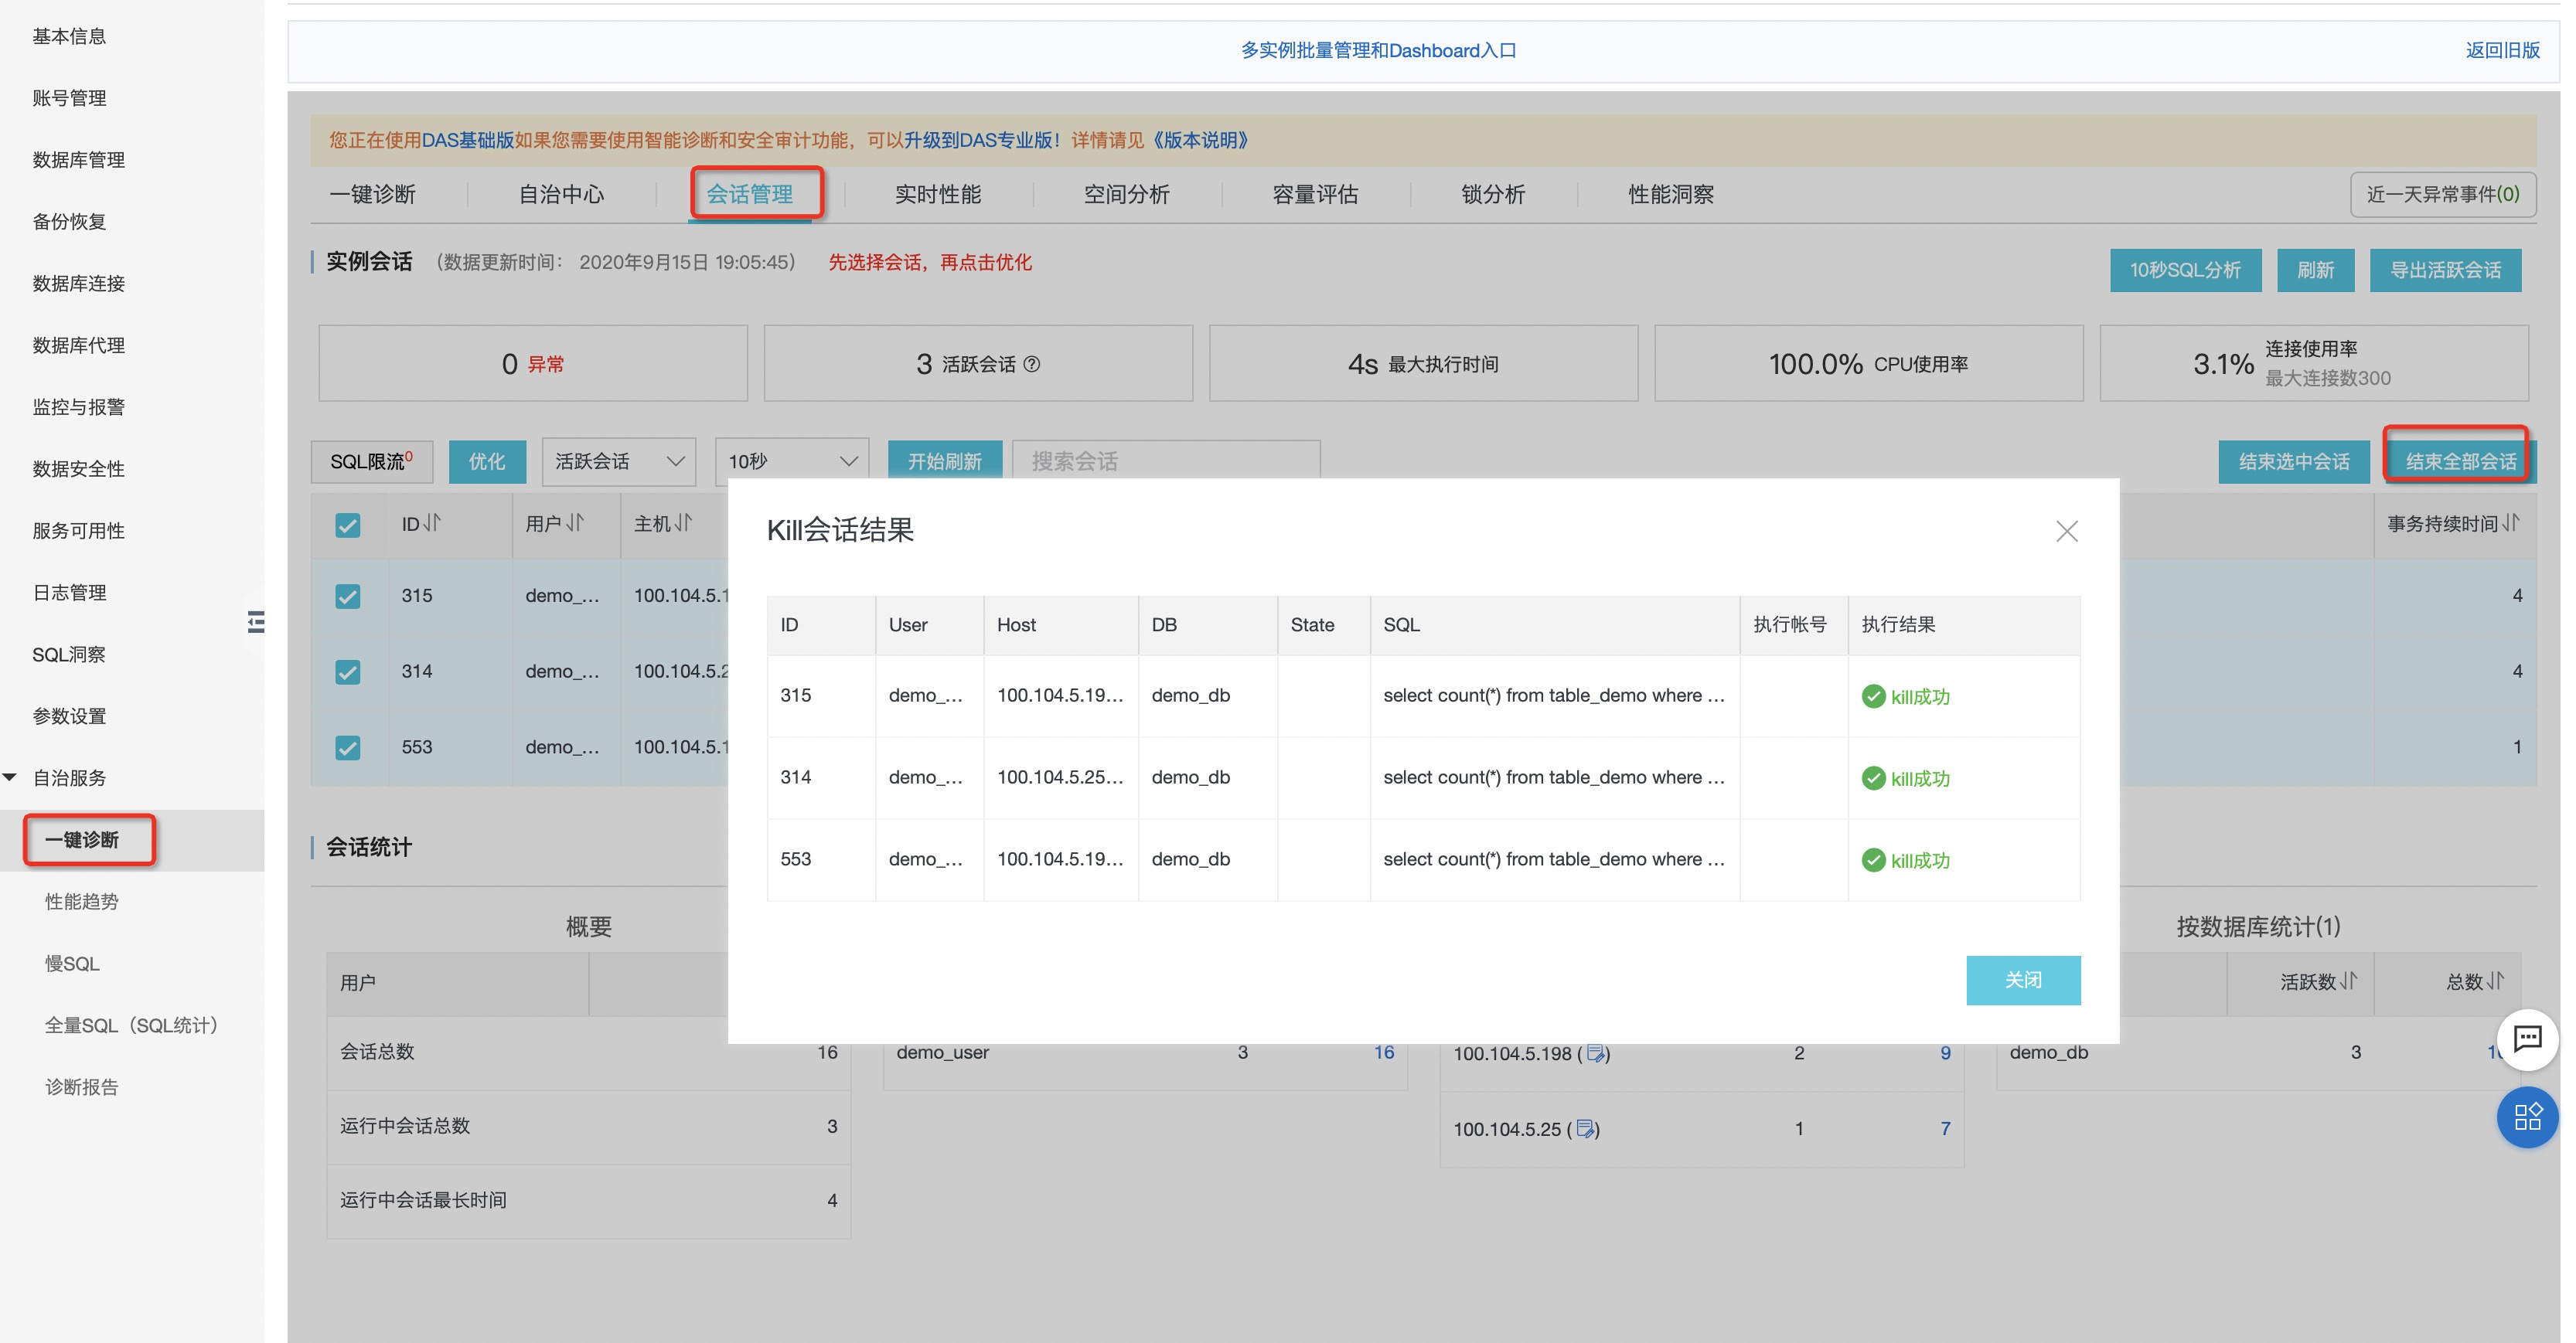Viewport: 2576px width, 1343px height.
Task: Sort by 事务持续时间 column icon
Action: click(x=2510, y=522)
